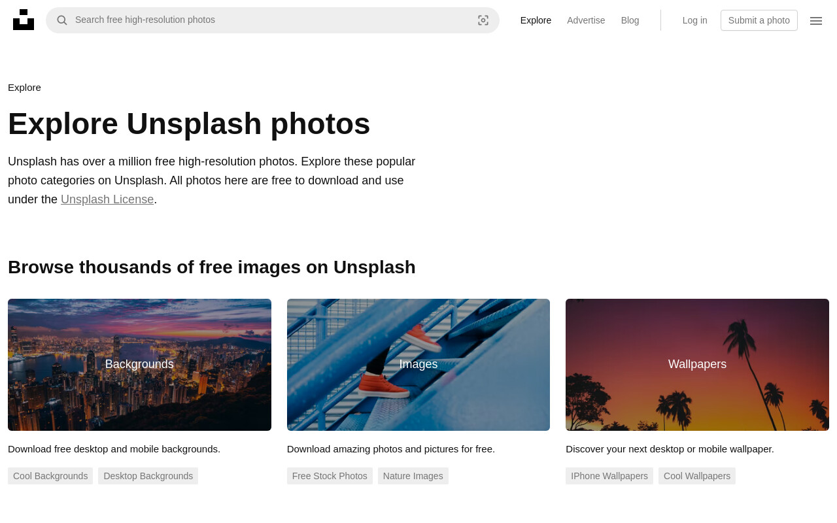Open the Advertise page
The width and height of the screenshot is (837, 523).
tap(586, 20)
